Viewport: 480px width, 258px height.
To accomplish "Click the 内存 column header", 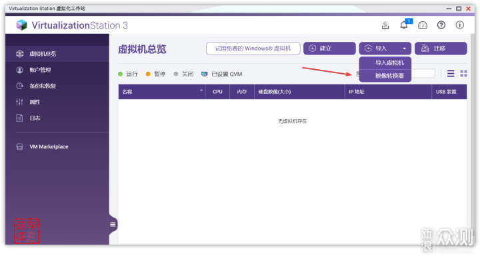I will pos(242,92).
